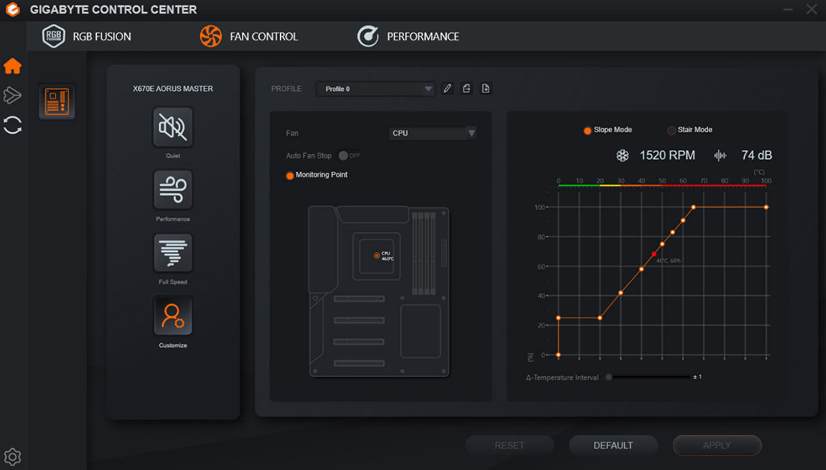Click the red current-temperature curve point
Screen dimensions: 826x470
coord(654,254)
